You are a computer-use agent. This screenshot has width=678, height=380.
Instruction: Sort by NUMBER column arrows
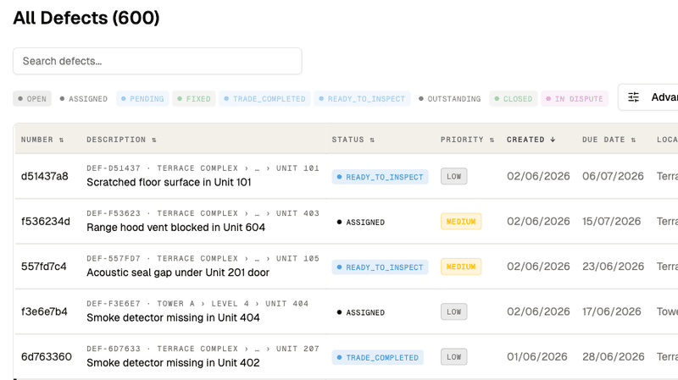click(61, 140)
